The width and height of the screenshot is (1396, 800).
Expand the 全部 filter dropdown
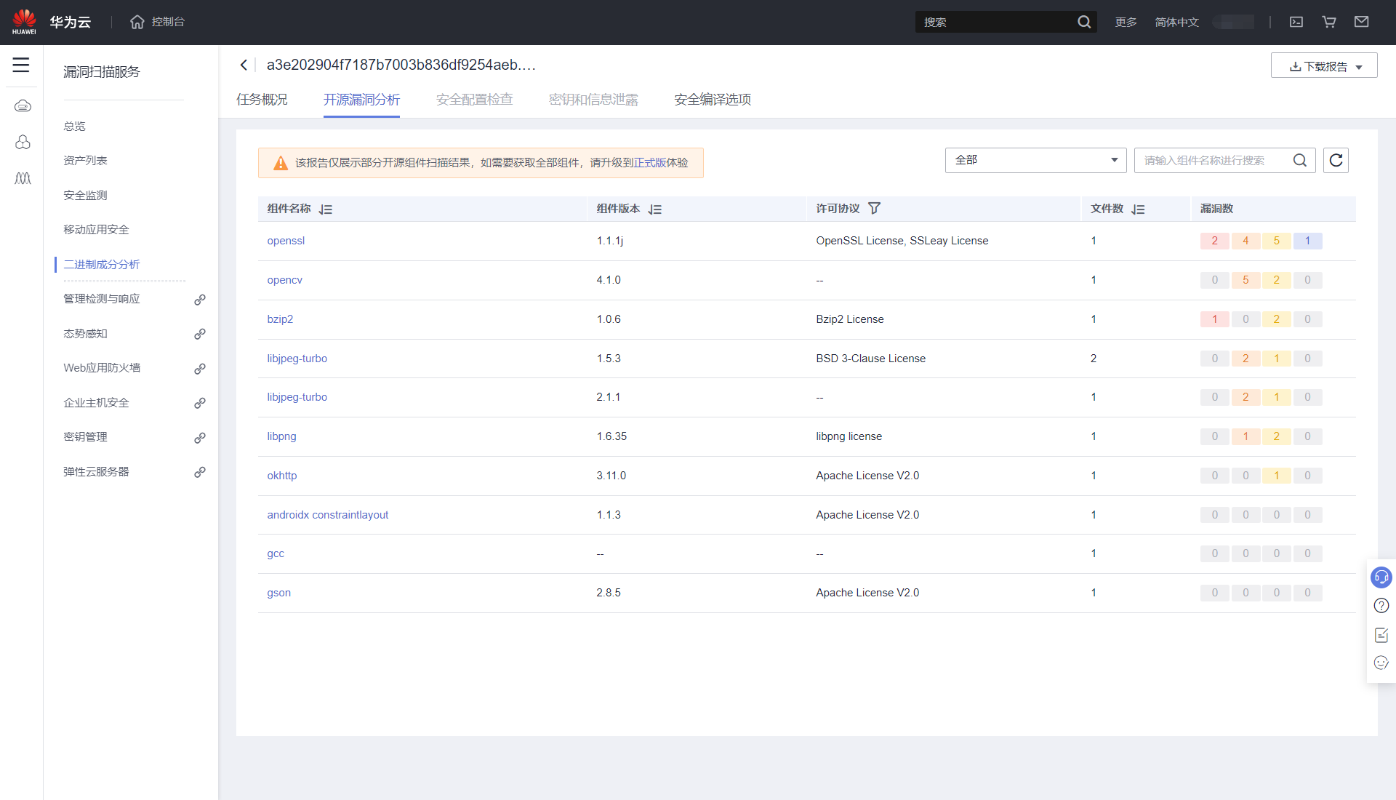point(1035,160)
